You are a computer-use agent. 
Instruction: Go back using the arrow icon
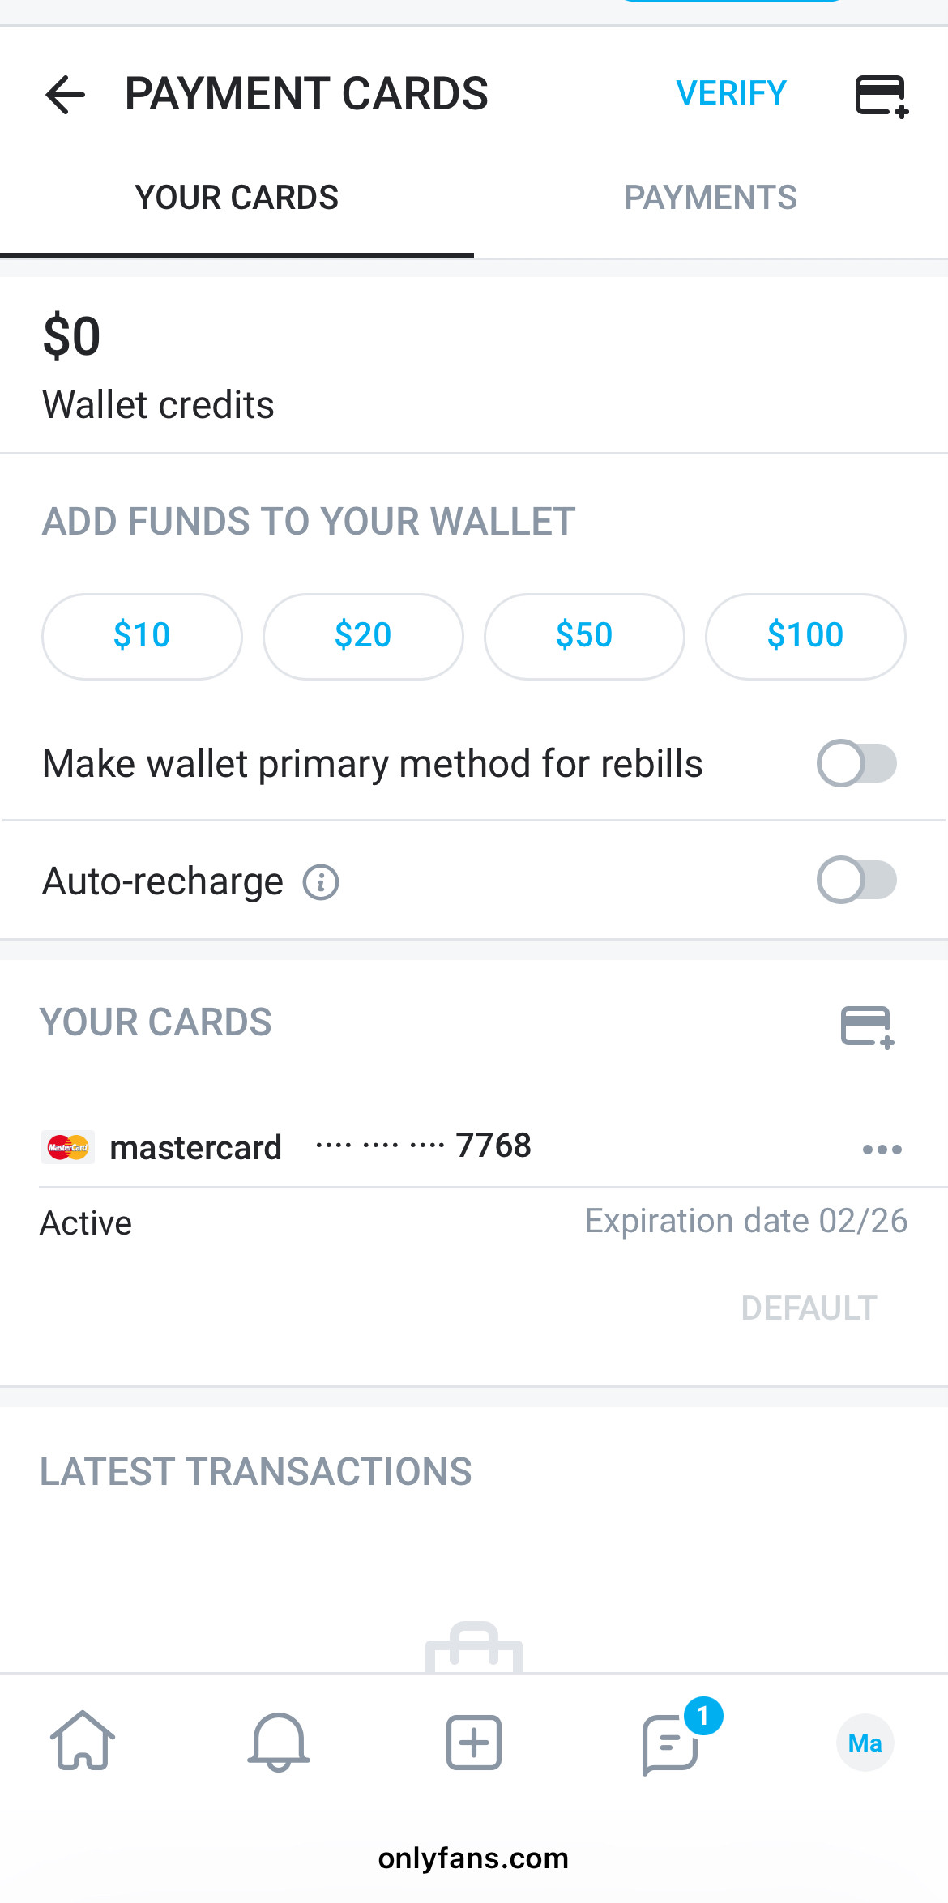(66, 95)
